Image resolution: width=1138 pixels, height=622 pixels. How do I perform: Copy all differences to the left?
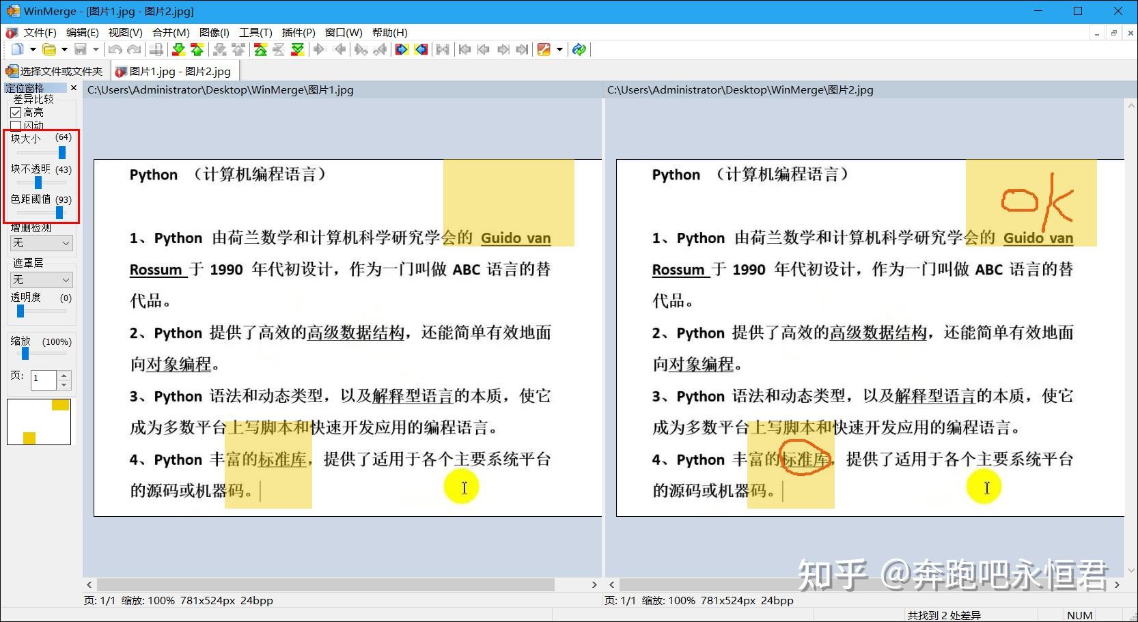(421, 49)
